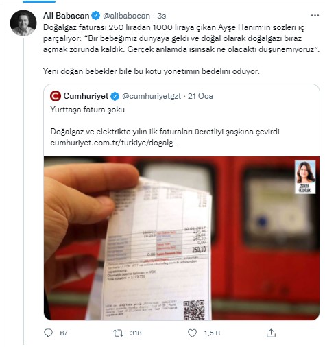325x347 pixels.
Task: Open the Ali Babacan display name
Action: pos(66,16)
